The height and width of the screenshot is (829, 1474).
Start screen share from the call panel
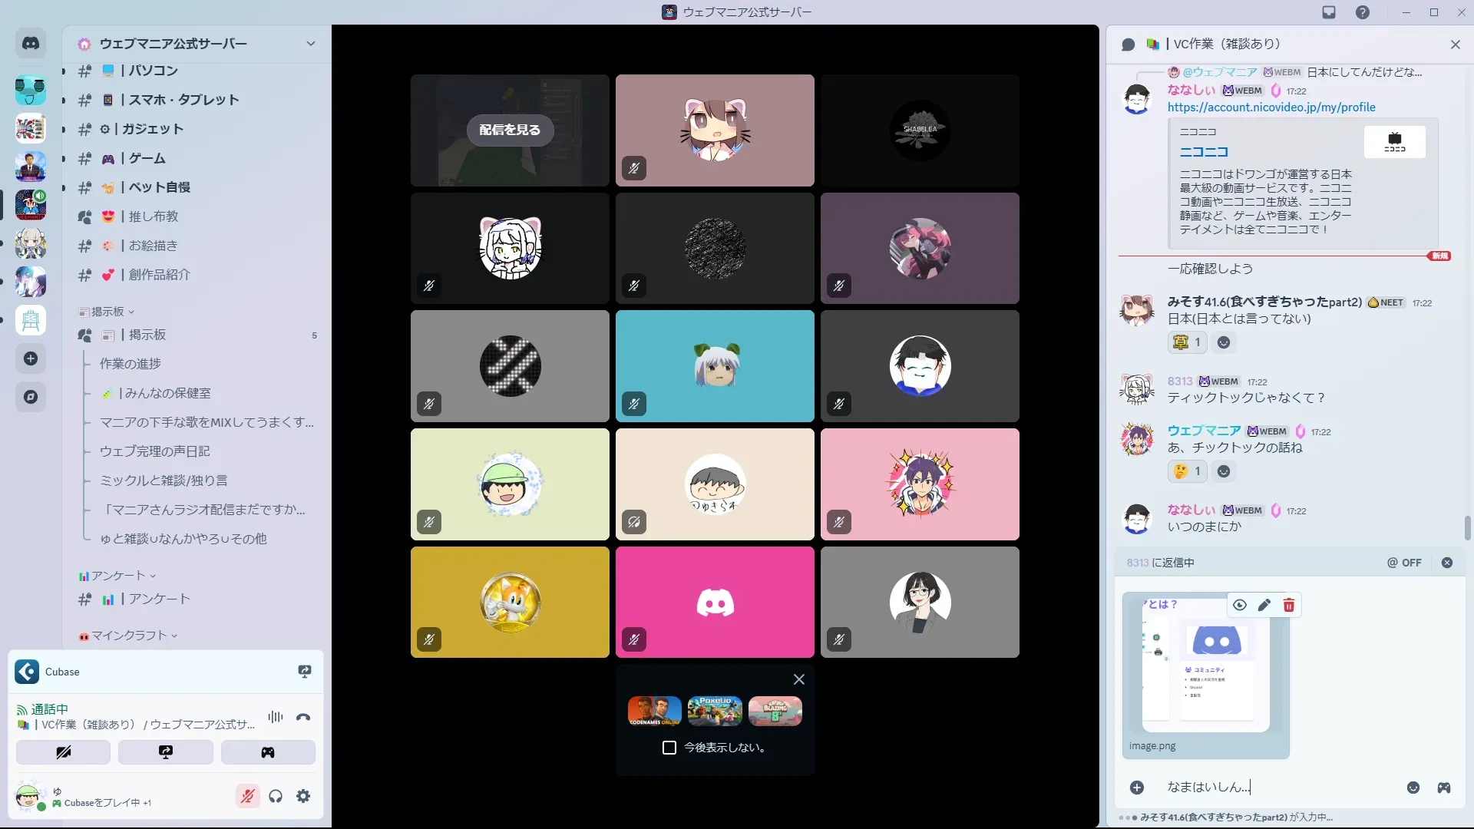click(x=165, y=752)
